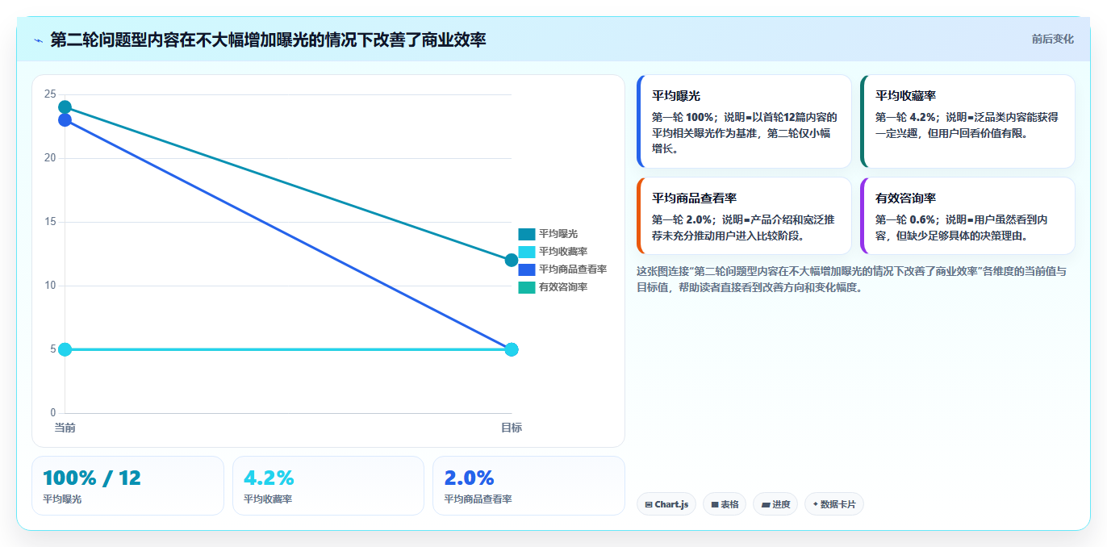Open the 平均商品查看率 info card

(x=744, y=216)
